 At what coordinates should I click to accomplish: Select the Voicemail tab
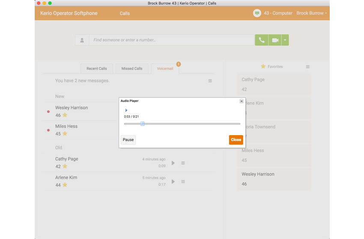tap(165, 68)
